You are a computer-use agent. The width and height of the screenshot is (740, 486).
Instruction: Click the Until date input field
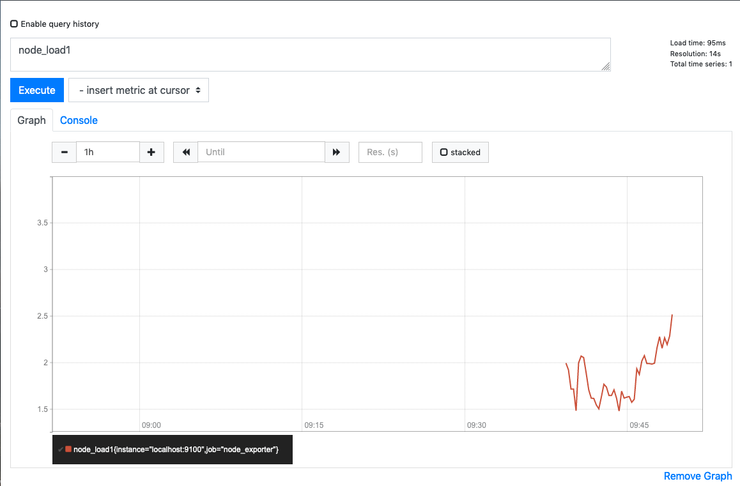tap(261, 152)
